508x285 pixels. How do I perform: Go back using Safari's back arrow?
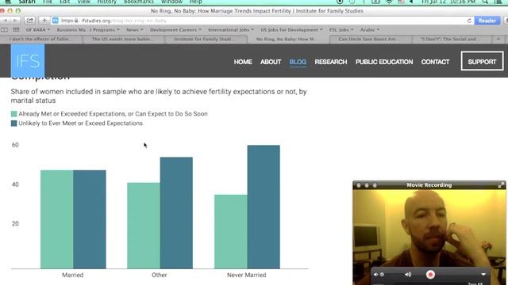click(x=6, y=21)
